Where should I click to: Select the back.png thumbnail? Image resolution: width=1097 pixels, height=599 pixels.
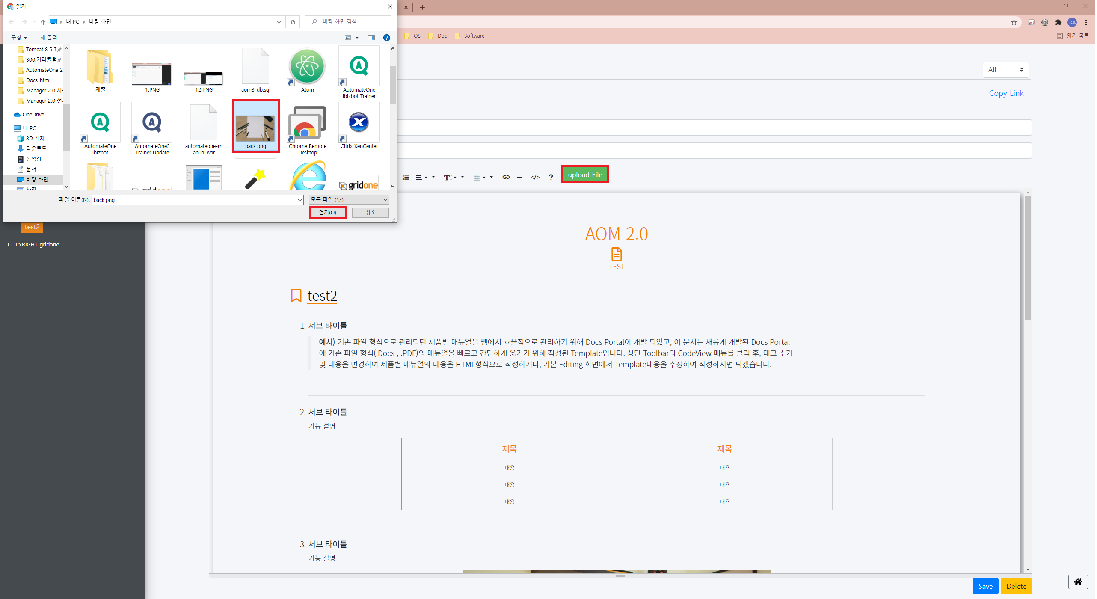255,127
